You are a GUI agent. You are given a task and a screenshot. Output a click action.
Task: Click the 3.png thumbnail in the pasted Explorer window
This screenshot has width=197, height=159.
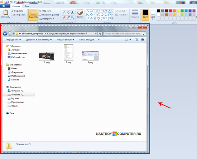tap(90, 56)
